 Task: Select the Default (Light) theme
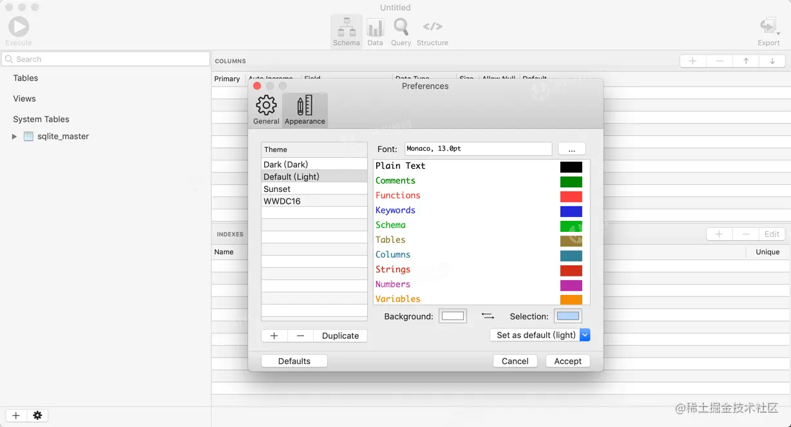click(314, 176)
